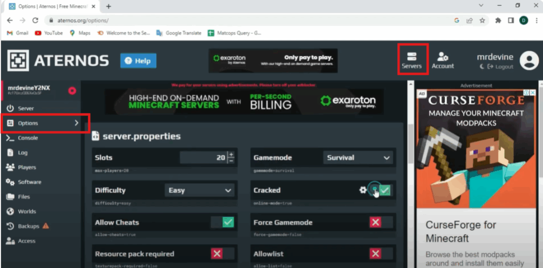This screenshot has height=268, width=543.
Task: Toggle the Allow Cheats switch
Action: (223, 222)
